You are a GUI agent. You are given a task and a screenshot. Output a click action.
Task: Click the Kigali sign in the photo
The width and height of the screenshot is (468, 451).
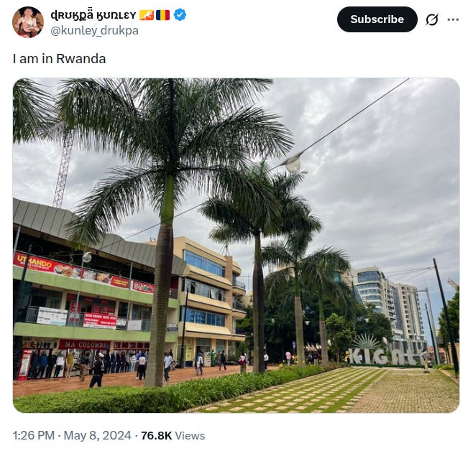point(387,355)
